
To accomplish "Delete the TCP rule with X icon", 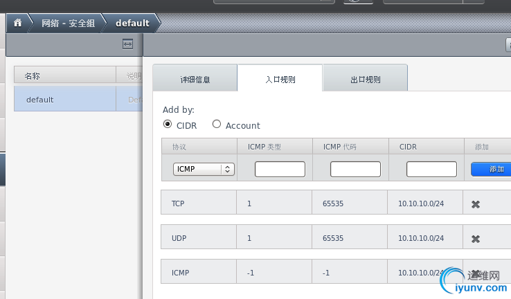I will 476,204.
